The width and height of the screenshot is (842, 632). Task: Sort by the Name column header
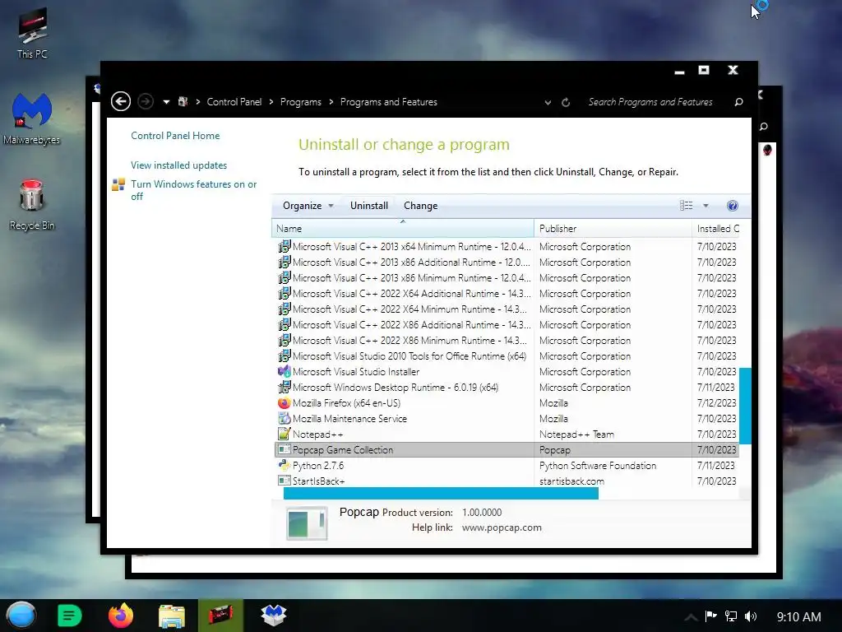[x=403, y=229]
